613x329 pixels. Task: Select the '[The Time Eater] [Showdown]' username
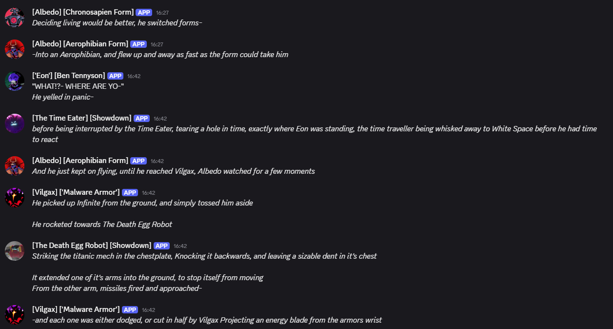(x=81, y=118)
